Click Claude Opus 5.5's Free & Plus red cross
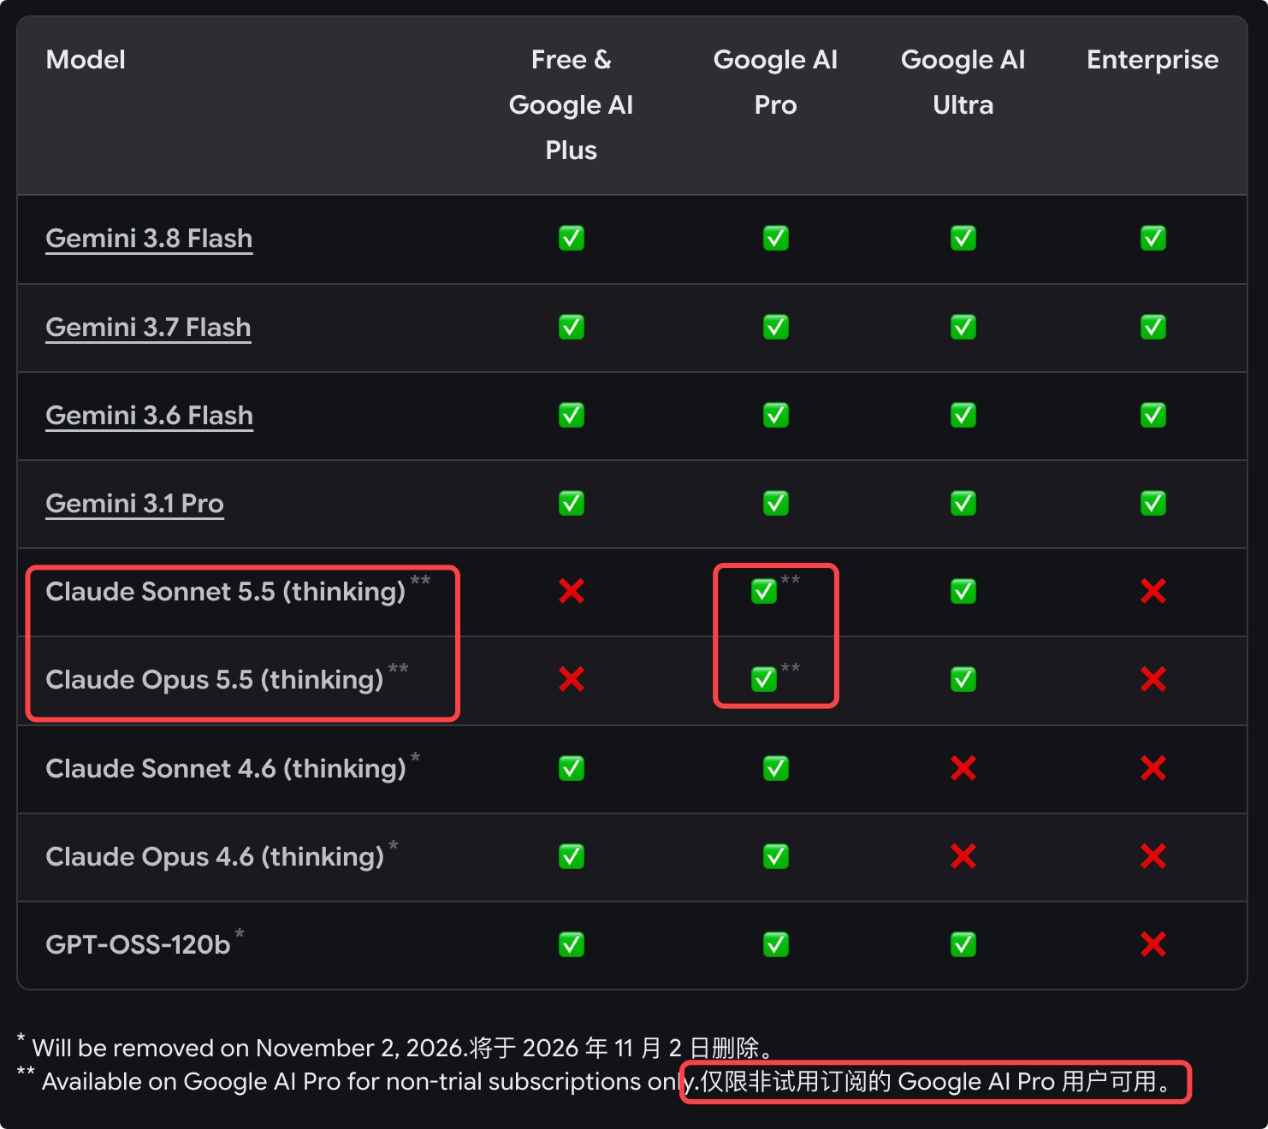The width and height of the screenshot is (1268, 1129). [572, 679]
